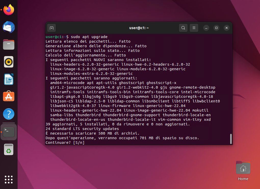The height and width of the screenshot is (189, 260).
Task: Click the terminal scrollbar handle
Action: coord(231,139)
